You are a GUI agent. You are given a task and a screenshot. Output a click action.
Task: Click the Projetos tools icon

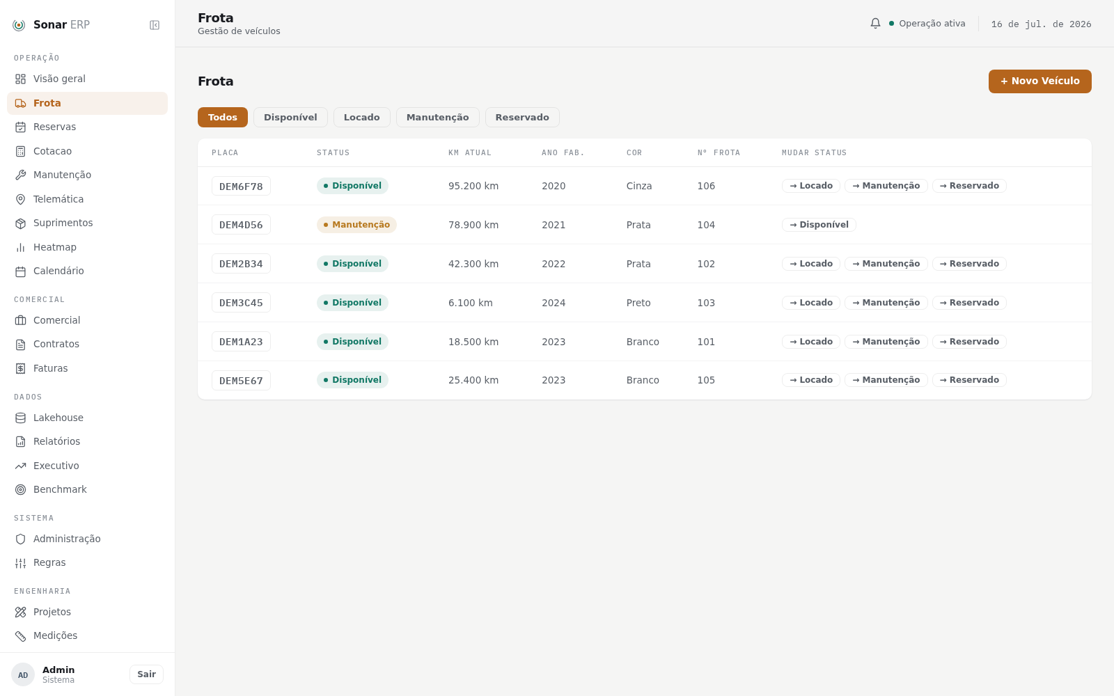(x=21, y=612)
